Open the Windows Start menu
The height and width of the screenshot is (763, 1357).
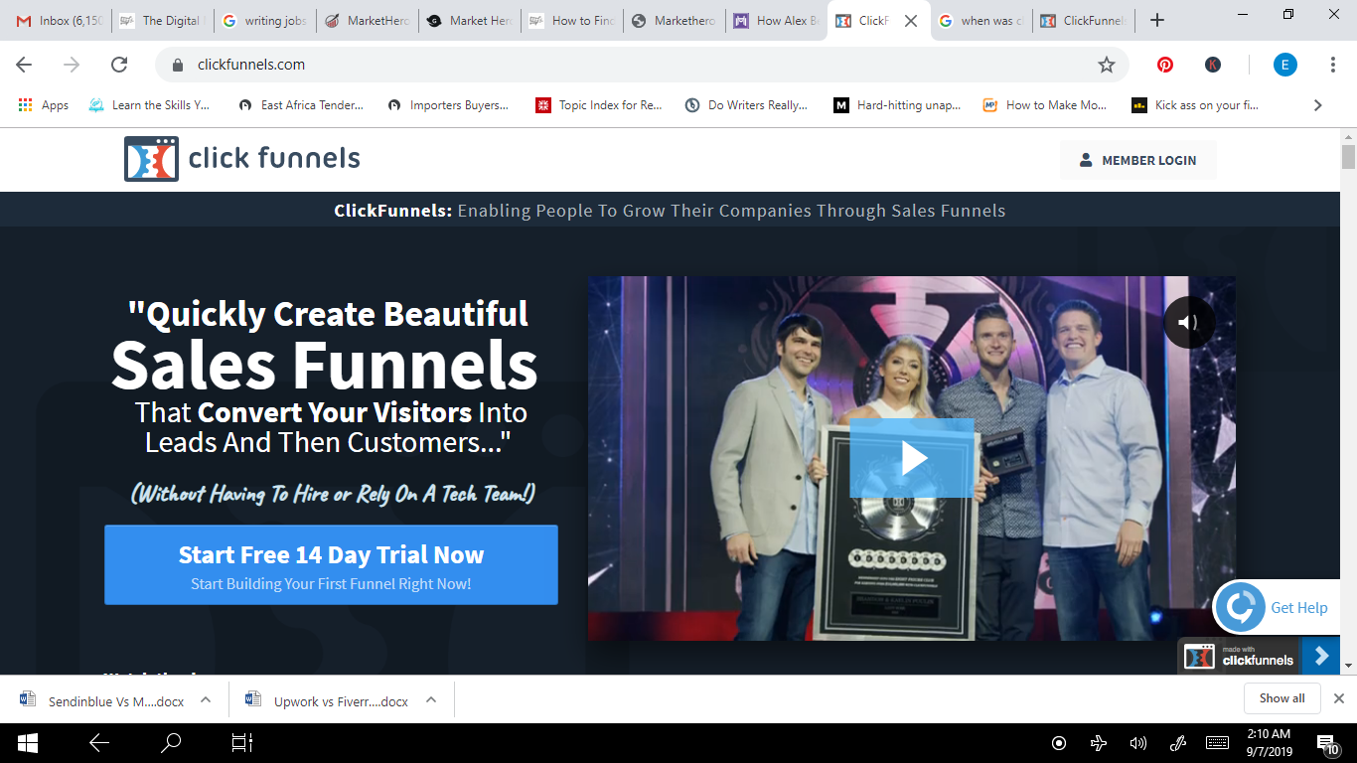pos(27,743)
